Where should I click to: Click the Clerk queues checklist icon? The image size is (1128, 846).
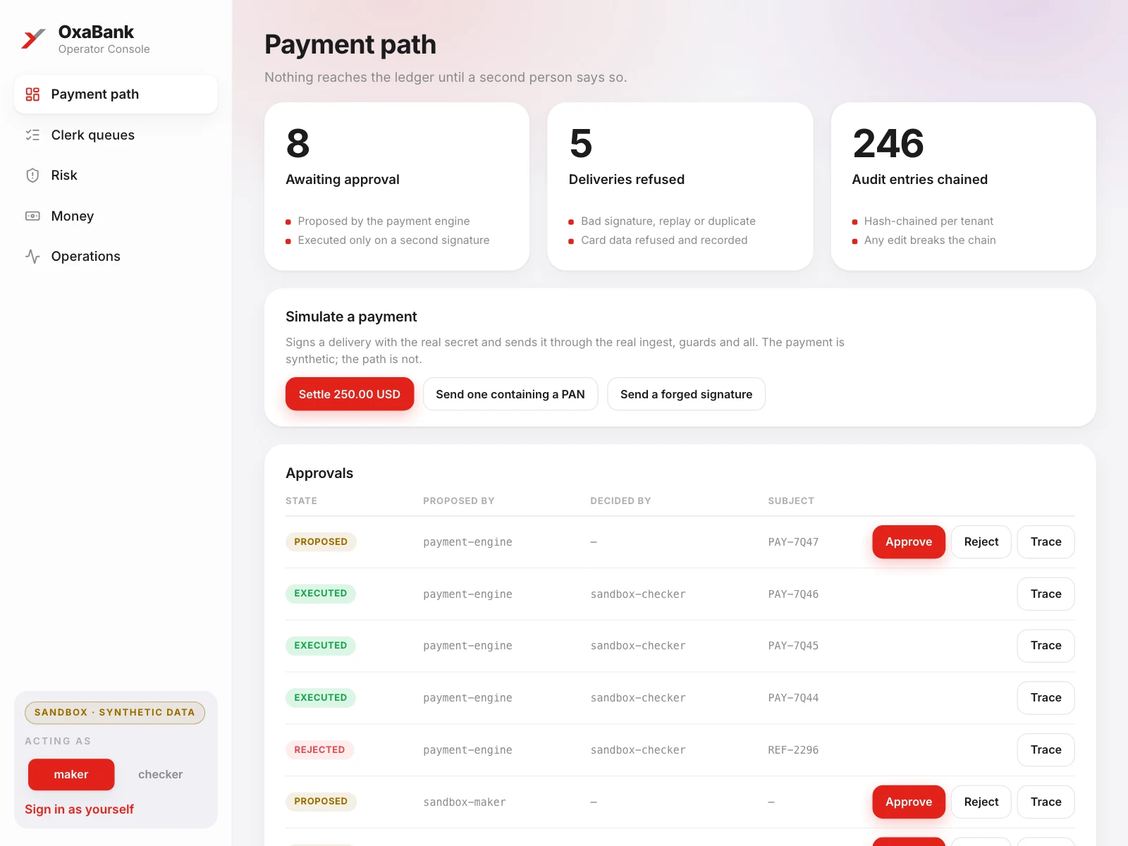32,135
